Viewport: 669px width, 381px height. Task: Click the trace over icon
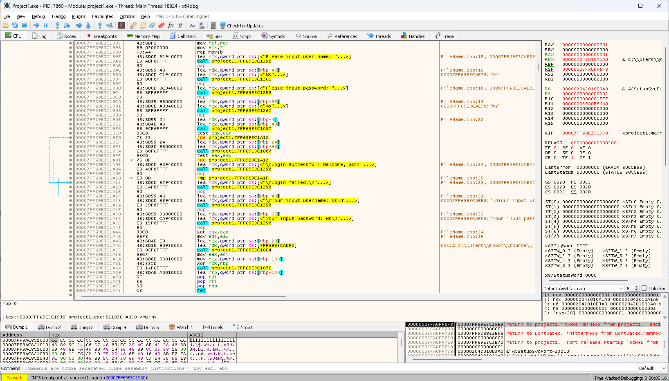click(88, 25)
